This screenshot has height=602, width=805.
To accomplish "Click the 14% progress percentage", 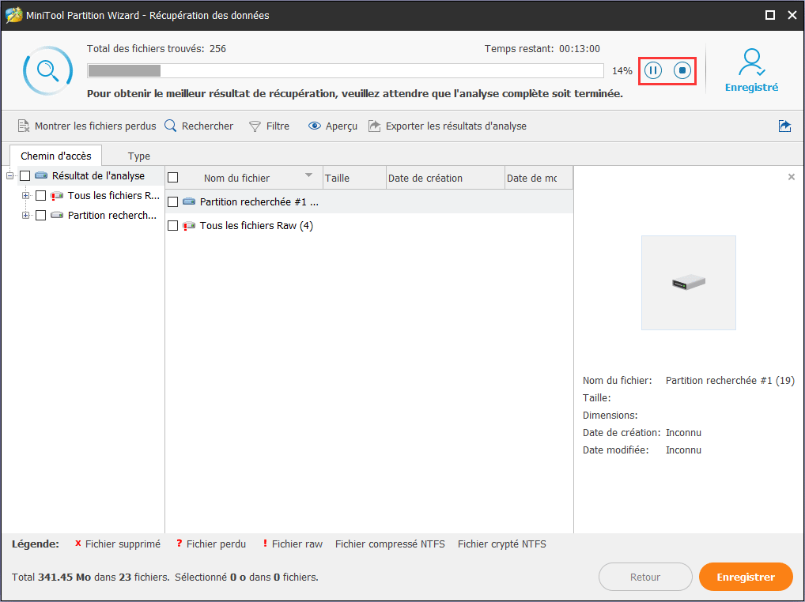I will point(622,71).
